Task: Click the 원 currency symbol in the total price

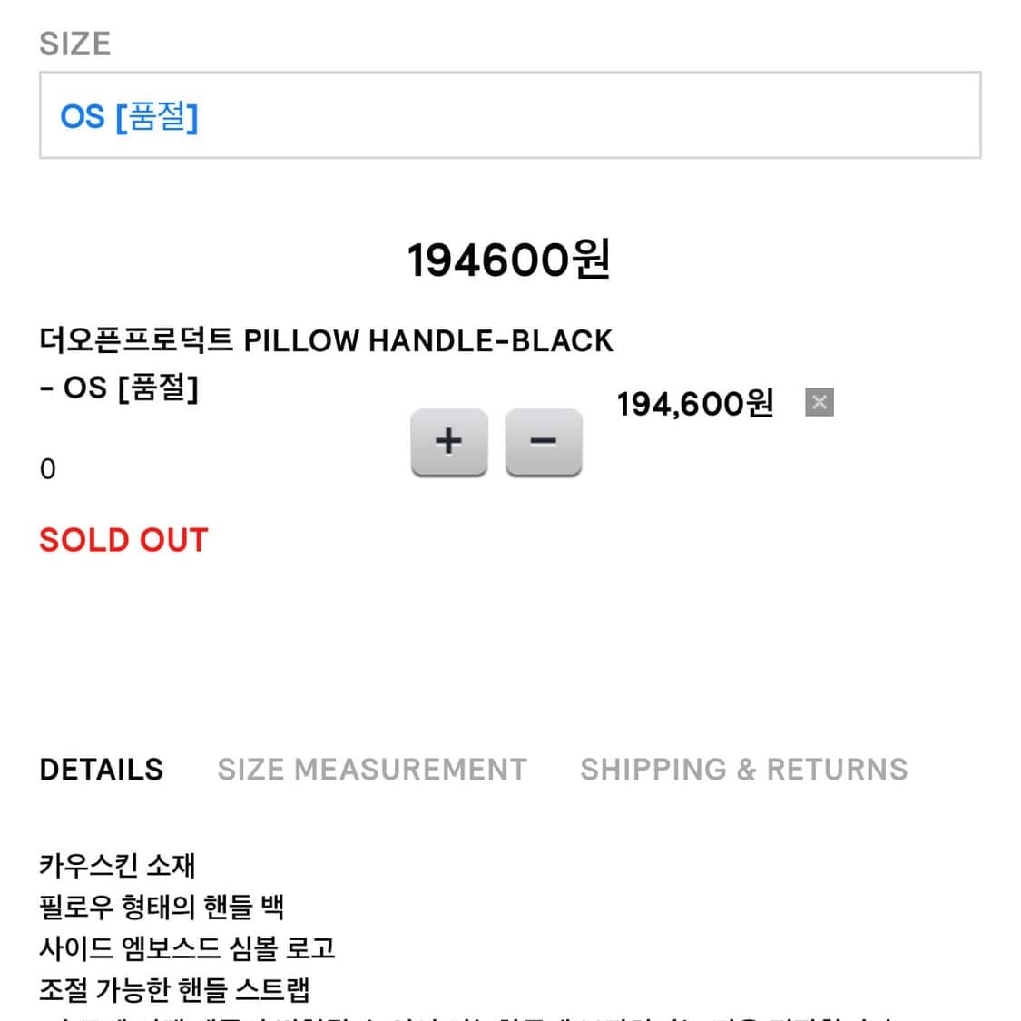Action: [x=591, y=260]
